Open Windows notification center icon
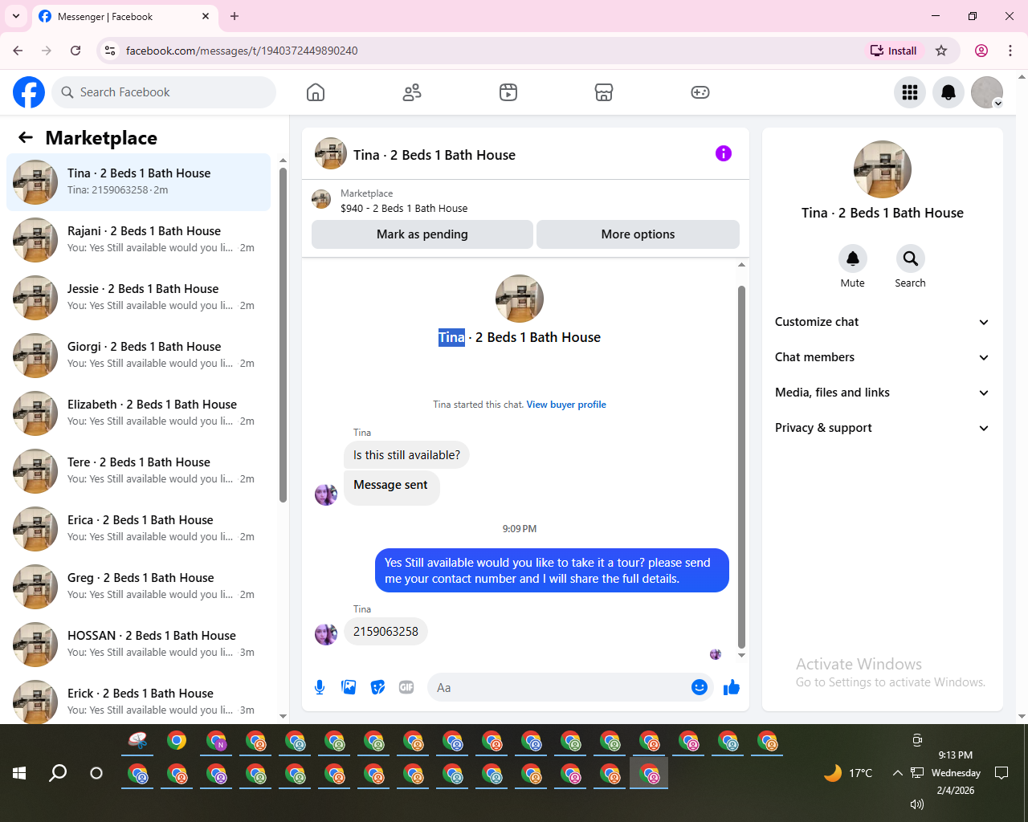This screenshot has height=822, width=1028. tap(1001, 773)
